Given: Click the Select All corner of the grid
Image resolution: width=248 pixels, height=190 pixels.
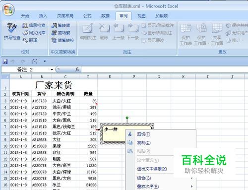Looking at the screenshot, I should pyautogui.click(x=5, y=77).
